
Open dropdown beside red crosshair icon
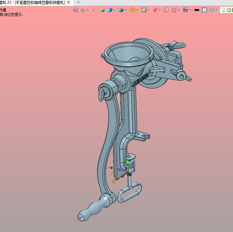tap(160, 10)
